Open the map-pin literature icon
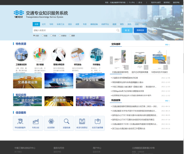Viewport: 184px width, 154px height. 98,121
